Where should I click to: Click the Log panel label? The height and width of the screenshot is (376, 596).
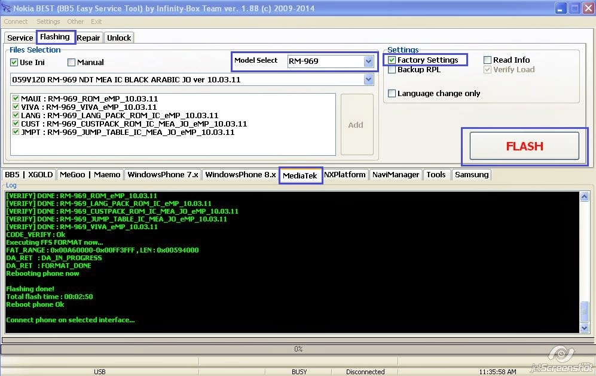coord(11,185)
